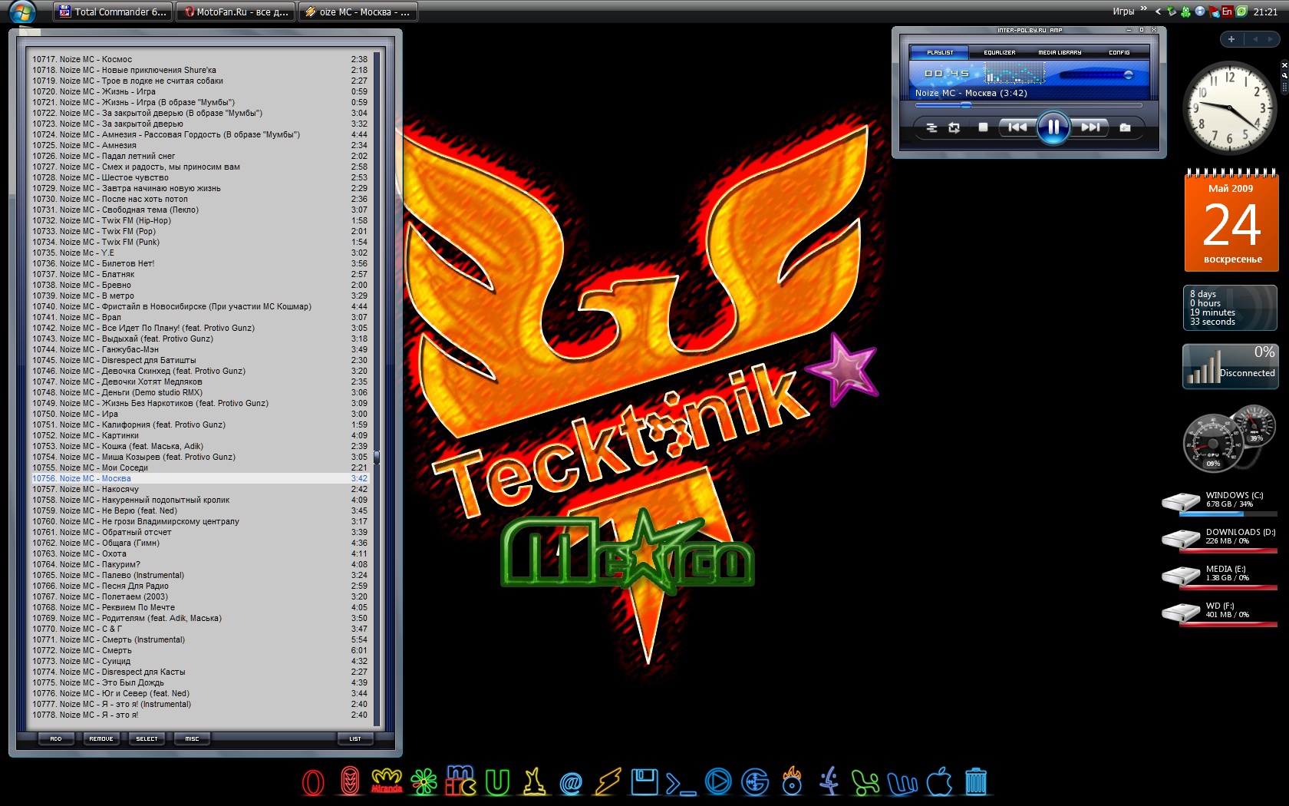Screen dimensions: 1289x806
Task: Switch to Noize MC - Москва taskbar button
Action: click(358, 12)
